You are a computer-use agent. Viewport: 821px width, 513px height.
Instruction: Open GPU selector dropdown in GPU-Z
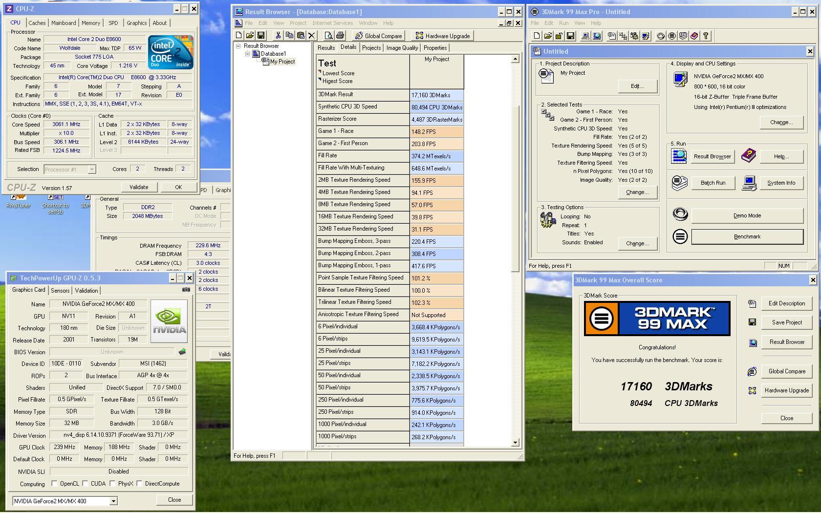tap(113, 501)
